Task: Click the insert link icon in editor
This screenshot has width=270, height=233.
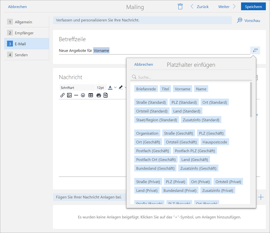Action: click(63, 95)
